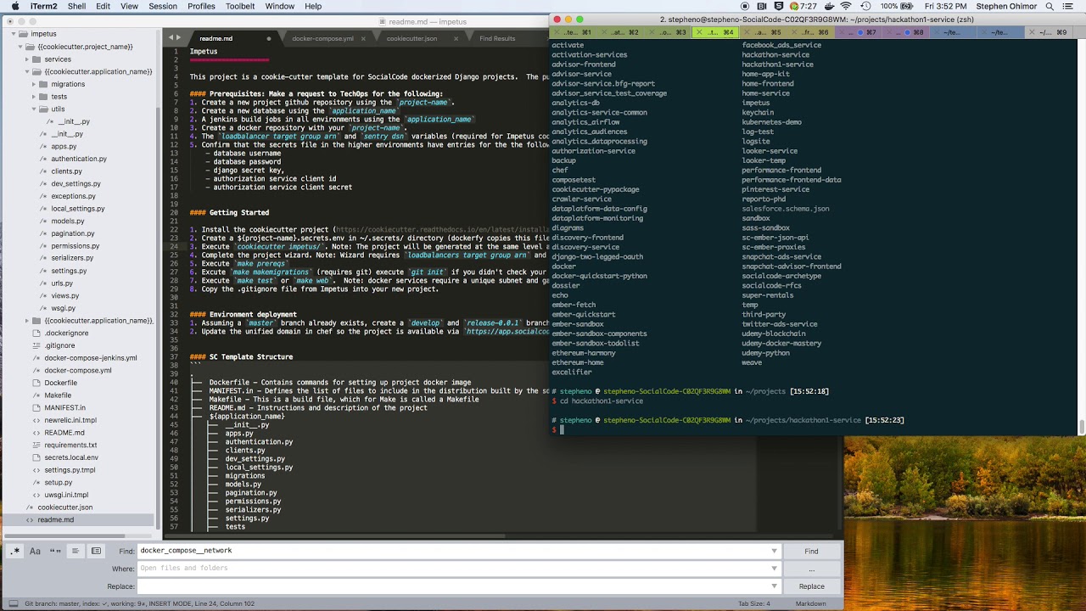This screenshot has height=611, width=1086.
Task: Toggle case sensitive search option
Action: point(35,551)
